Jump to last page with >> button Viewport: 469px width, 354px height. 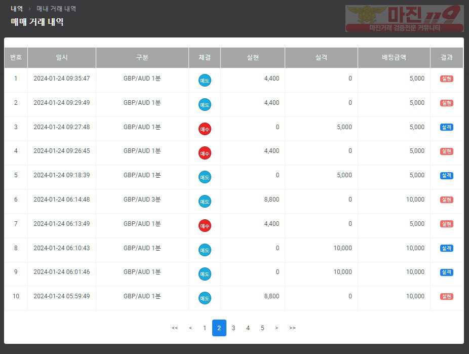[x=292, y=328]
